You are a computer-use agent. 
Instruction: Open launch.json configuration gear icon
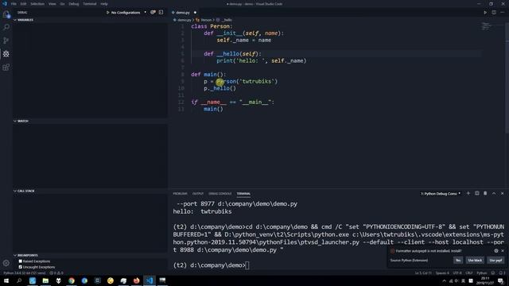(153, 13)
